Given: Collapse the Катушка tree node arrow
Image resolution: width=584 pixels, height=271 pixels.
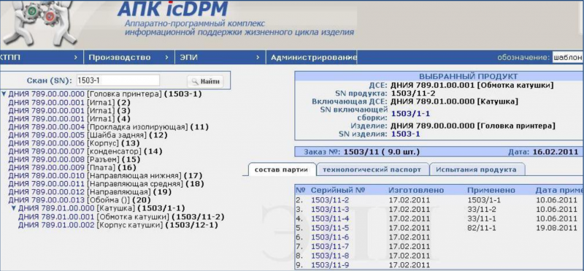Looking at the screenshot, I should tap(14, 208).
